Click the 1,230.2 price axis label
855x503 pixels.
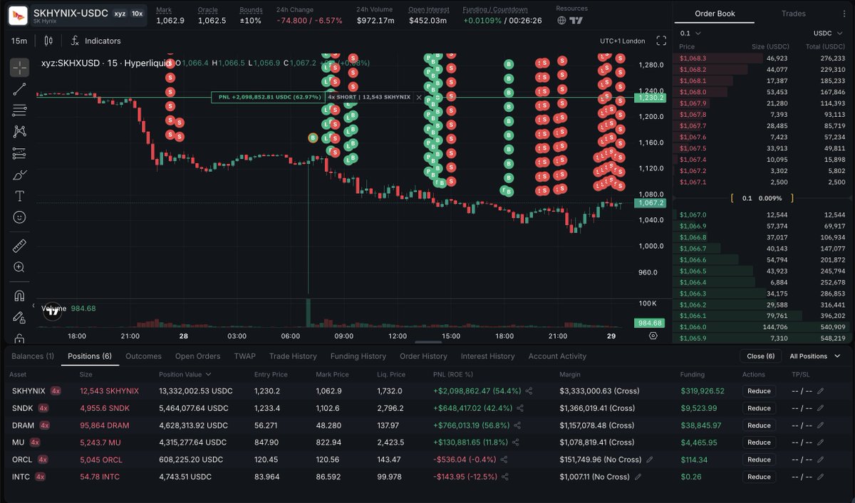click(652, 98)
